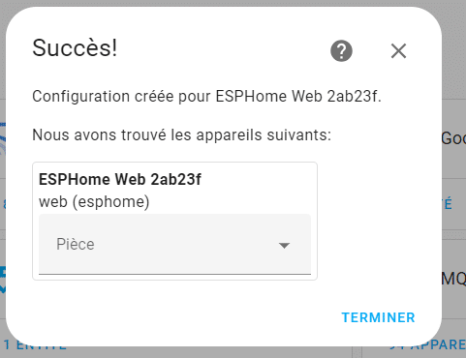
Task: Select the bold ESPHome Web 2ab23f device name
Action: point(120,179)
